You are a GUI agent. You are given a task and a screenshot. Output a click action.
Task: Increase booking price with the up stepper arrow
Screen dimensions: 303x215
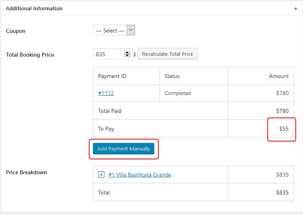coord(127,52)
